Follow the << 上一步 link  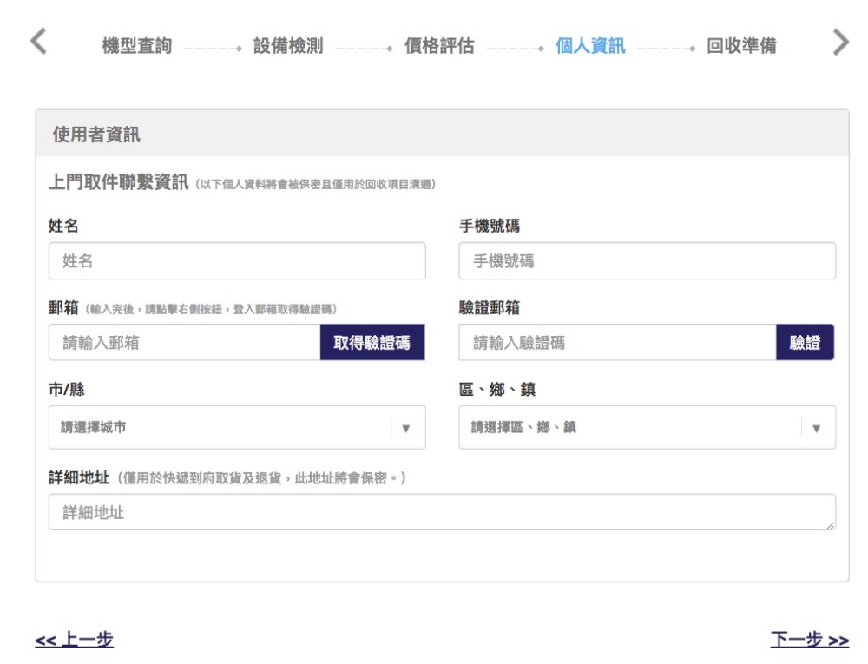[74, 641]
